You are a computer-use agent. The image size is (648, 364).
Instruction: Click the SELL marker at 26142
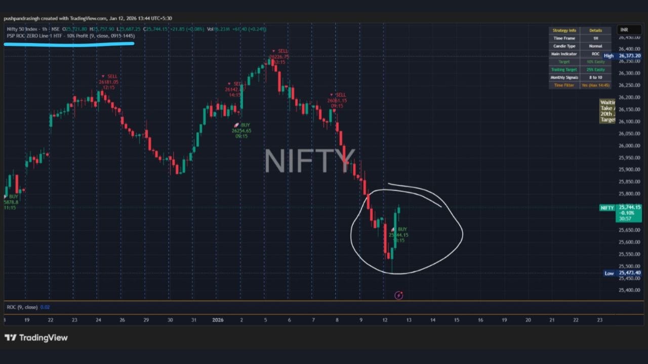[233, 89]
